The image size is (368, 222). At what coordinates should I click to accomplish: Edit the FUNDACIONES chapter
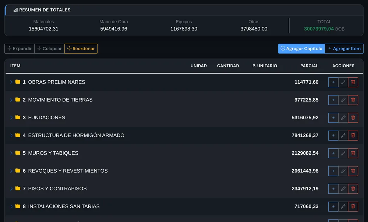point(343,117)
